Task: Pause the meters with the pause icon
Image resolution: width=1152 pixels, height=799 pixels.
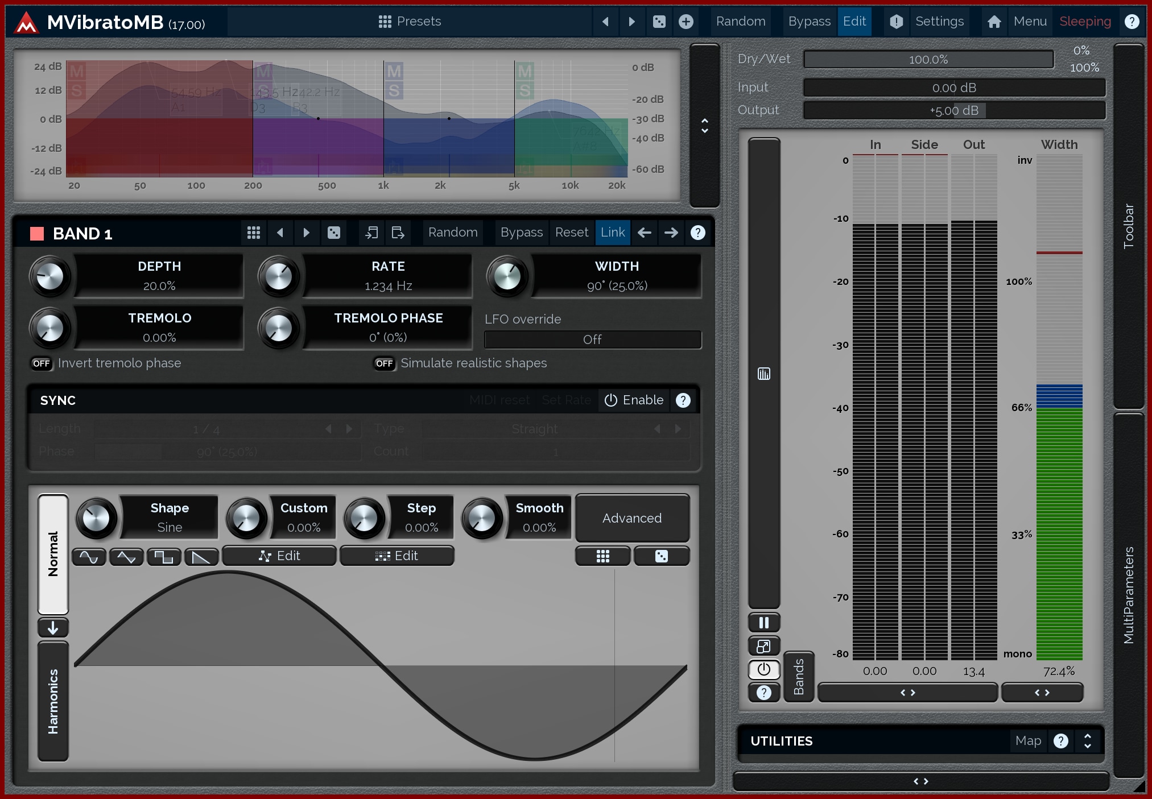Action: (763, 623)
